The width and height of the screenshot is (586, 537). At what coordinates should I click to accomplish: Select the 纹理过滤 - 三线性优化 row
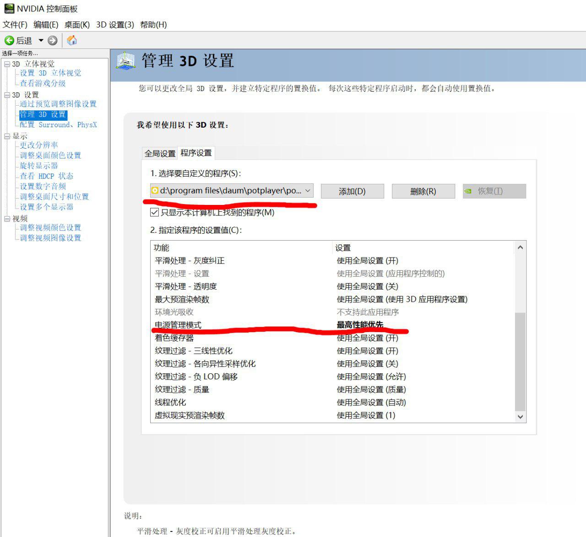332,351
